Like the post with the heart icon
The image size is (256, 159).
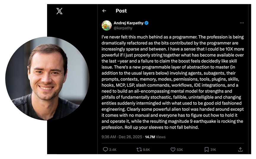[x=173, y=150]
